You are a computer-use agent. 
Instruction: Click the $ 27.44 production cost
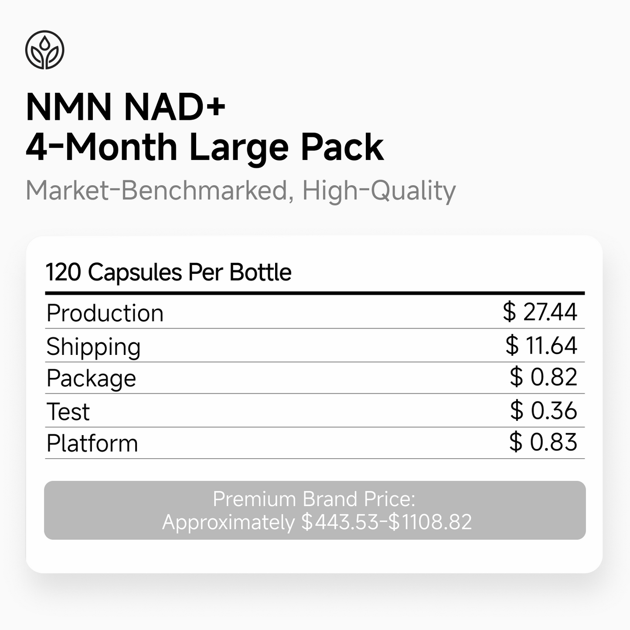pyautogui.click(x=540, y=312)
